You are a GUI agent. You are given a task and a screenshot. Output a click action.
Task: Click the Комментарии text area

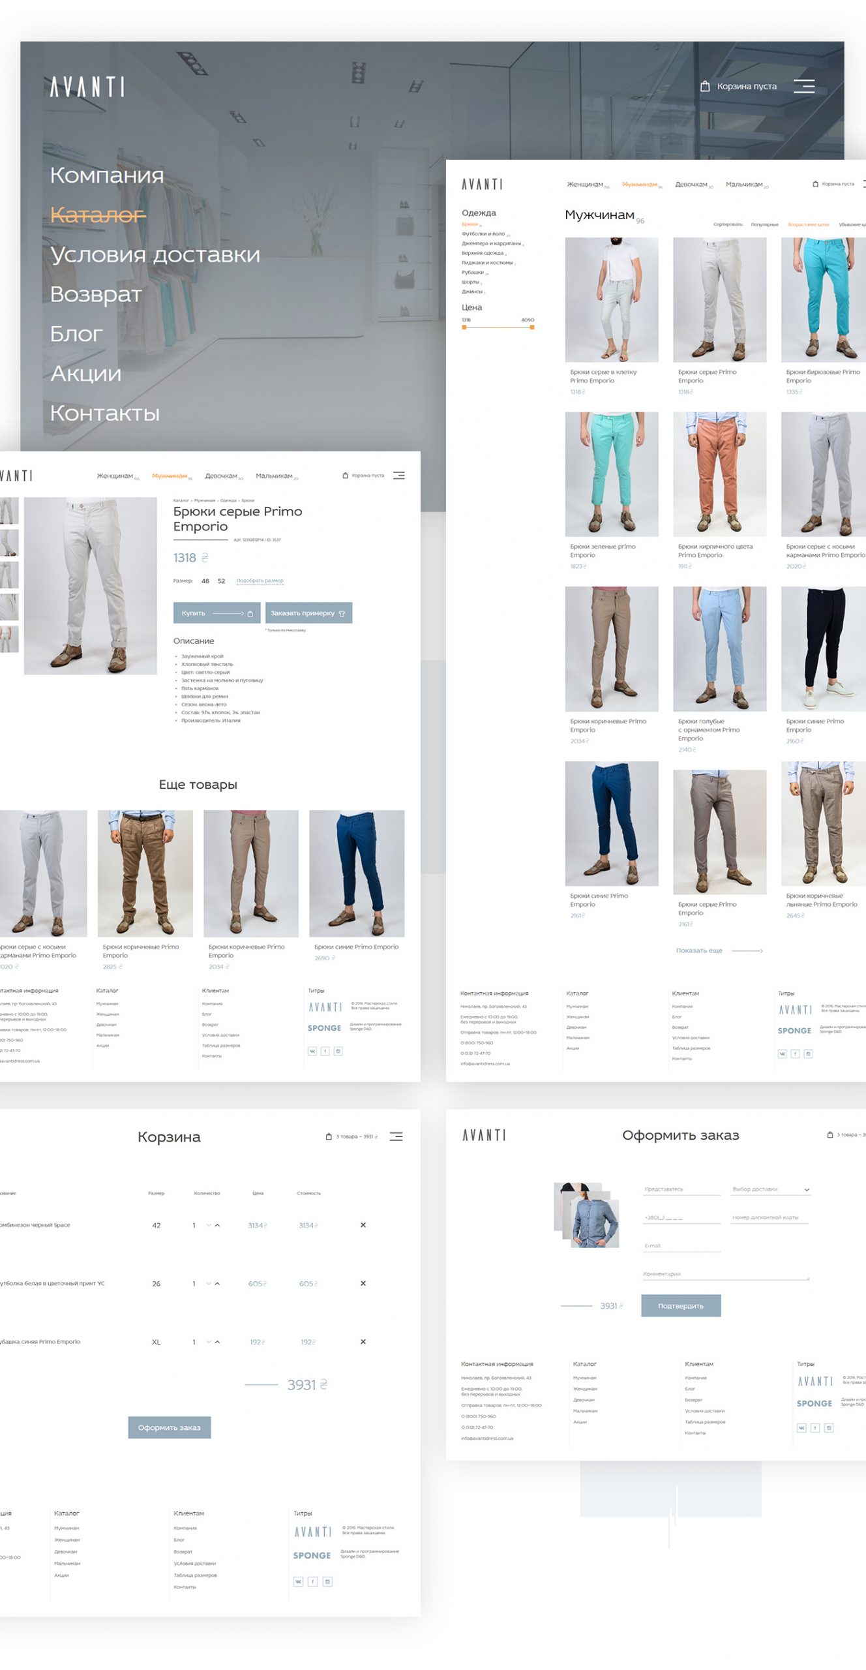click(726, 1274)
